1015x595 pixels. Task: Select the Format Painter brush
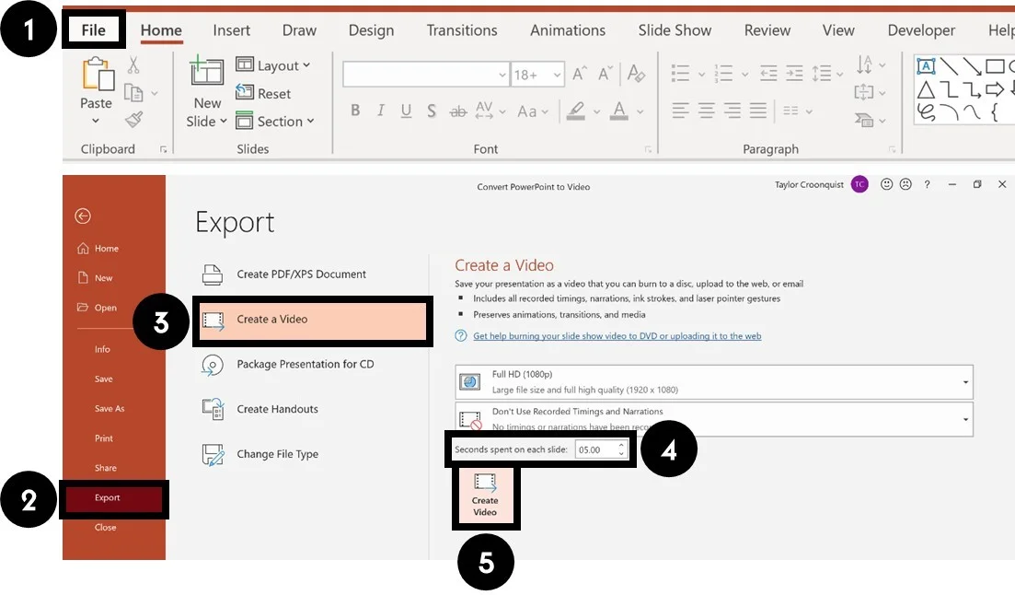[x=134, y=119]
